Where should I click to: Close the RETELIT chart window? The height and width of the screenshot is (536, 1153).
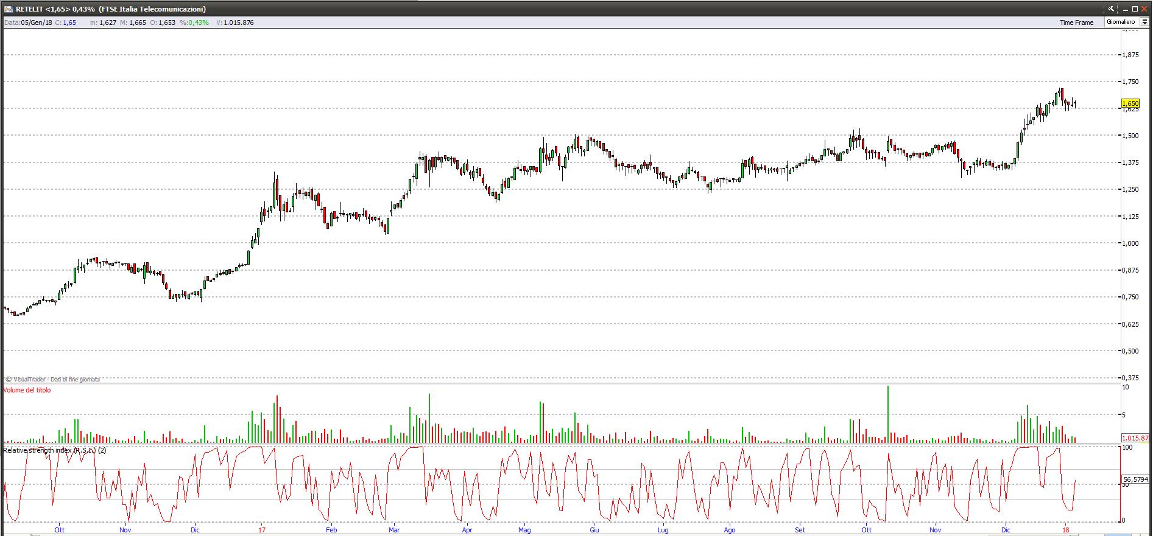(1144, 9)
